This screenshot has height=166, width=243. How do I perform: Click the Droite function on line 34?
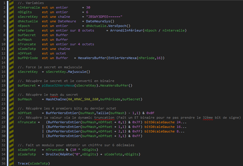[x=52, y=154]
